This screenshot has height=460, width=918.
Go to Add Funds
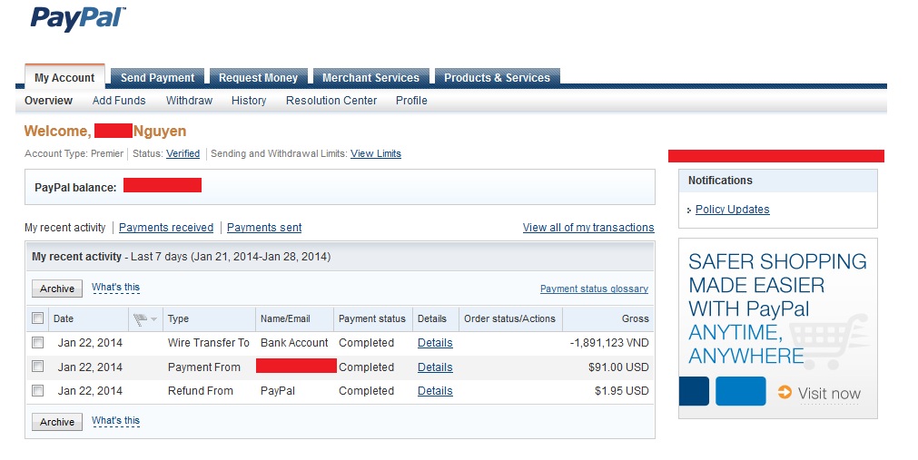(119, 101)
